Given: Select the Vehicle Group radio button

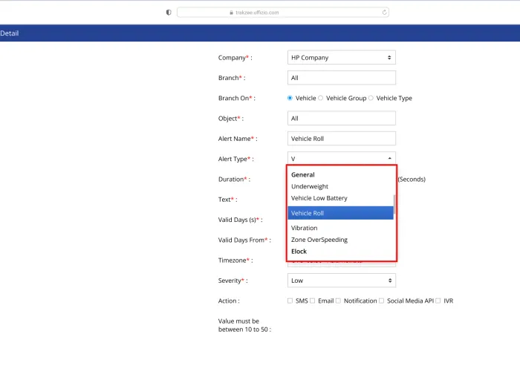Looking at the screenshot, I should point(321,98).
